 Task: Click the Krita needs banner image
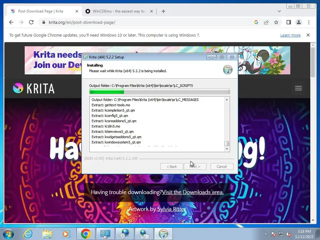tap(157, 60)
